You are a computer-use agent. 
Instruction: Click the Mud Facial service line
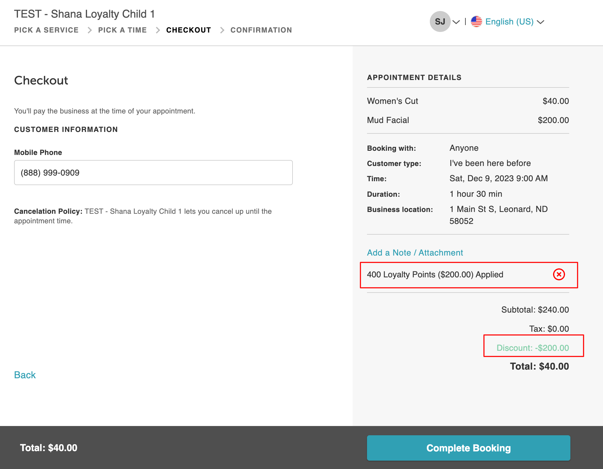pos(388,120)
